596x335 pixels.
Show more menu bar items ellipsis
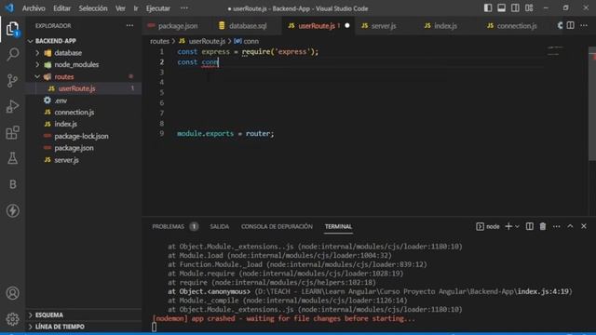click(184, 8)
